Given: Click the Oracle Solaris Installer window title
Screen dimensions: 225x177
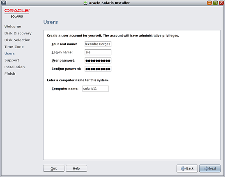Looking at the screenshot, I should (x=109, y=3).
